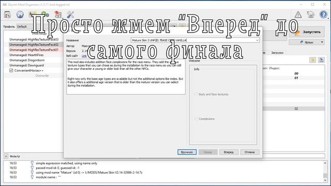331x186 pixels.
Task: Open the executables gears toolbar icon
Action: [45, 14]
